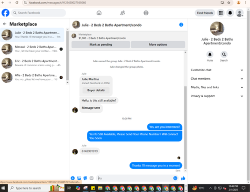Screen dimensions: 250x192
Task: Open Chrome profile avatar icon
Action: pyautogui.click(x=238, y=3)
